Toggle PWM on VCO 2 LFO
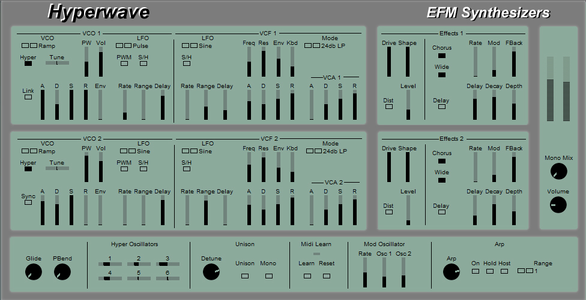586x300 pixels. (x=124, y=169)
